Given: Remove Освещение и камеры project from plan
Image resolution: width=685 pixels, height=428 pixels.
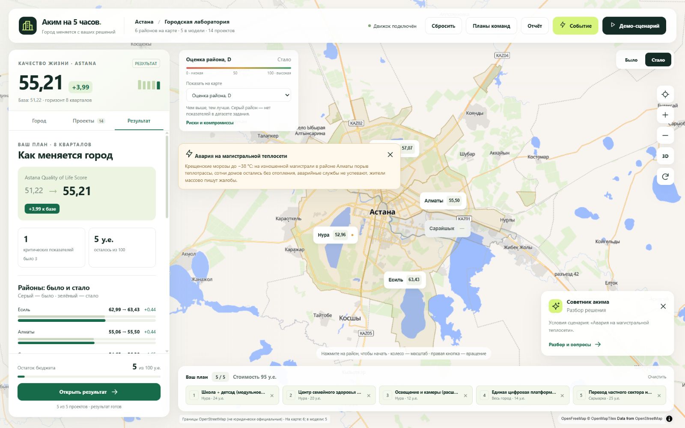Looking at the screenshot, I should click(465, 395).
